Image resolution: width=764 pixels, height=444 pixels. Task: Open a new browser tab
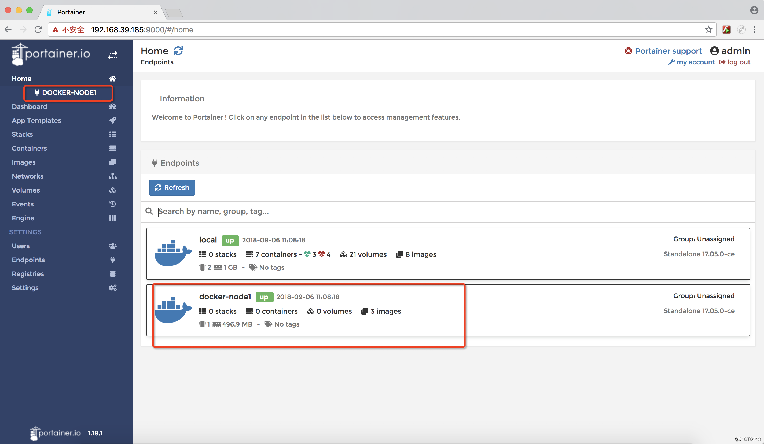[174, 13]
